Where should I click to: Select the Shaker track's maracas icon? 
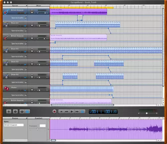pos(6,89)
